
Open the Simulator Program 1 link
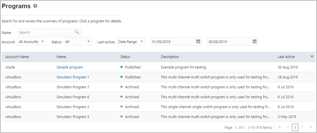tap(73, 77)
